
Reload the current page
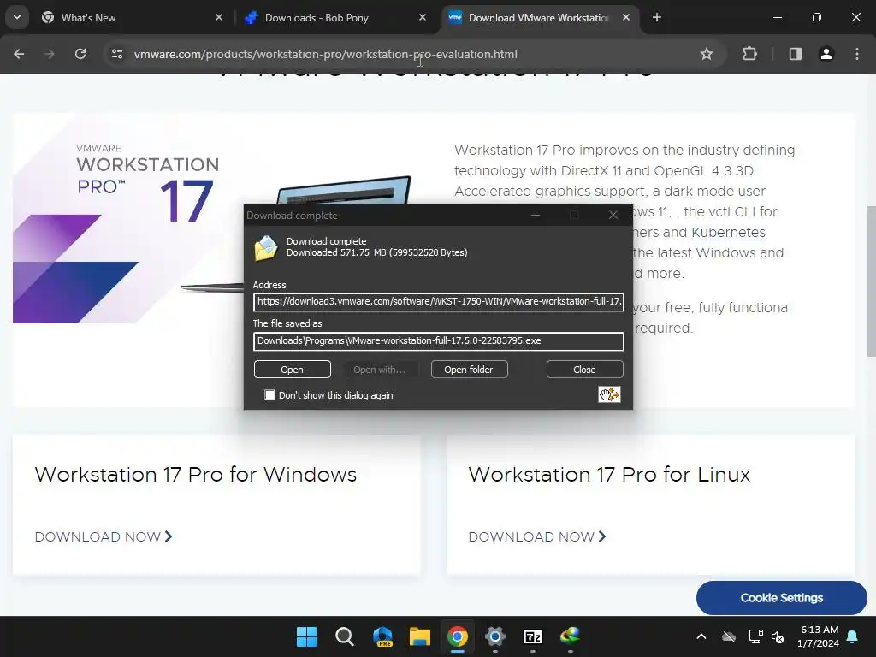coord(80,54)
